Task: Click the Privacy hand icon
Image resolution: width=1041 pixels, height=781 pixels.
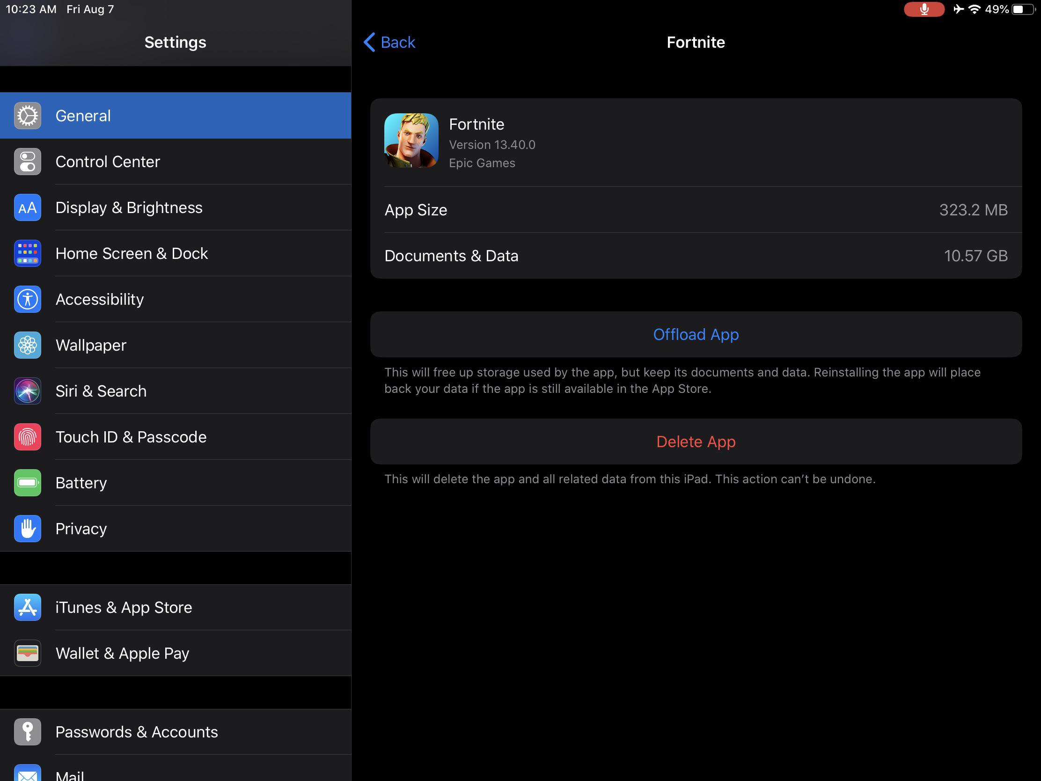Action: [x=28, y=528]
